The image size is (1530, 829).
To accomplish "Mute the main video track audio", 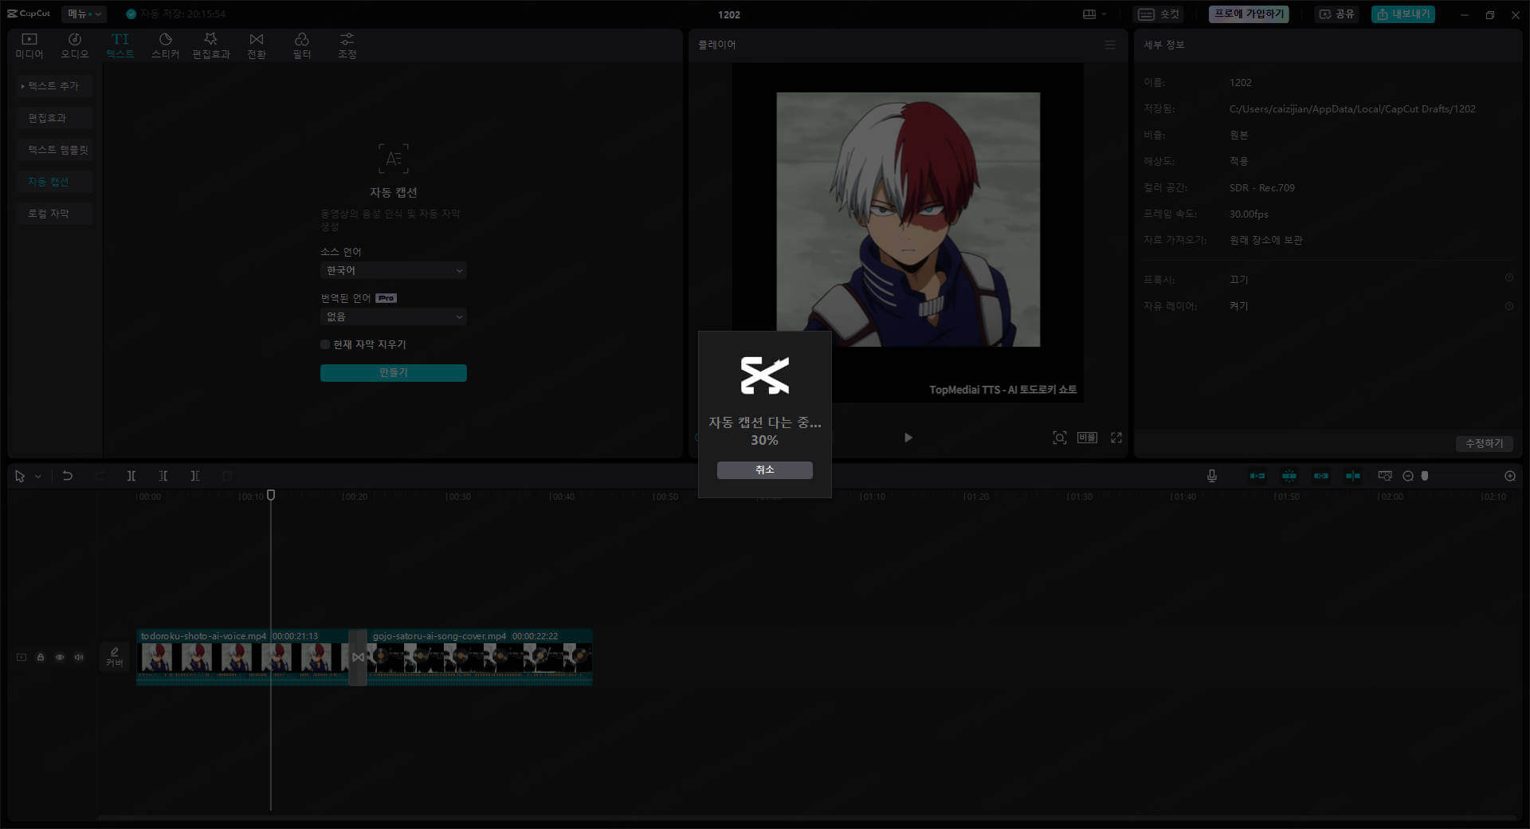I will (x=79, y=657).
